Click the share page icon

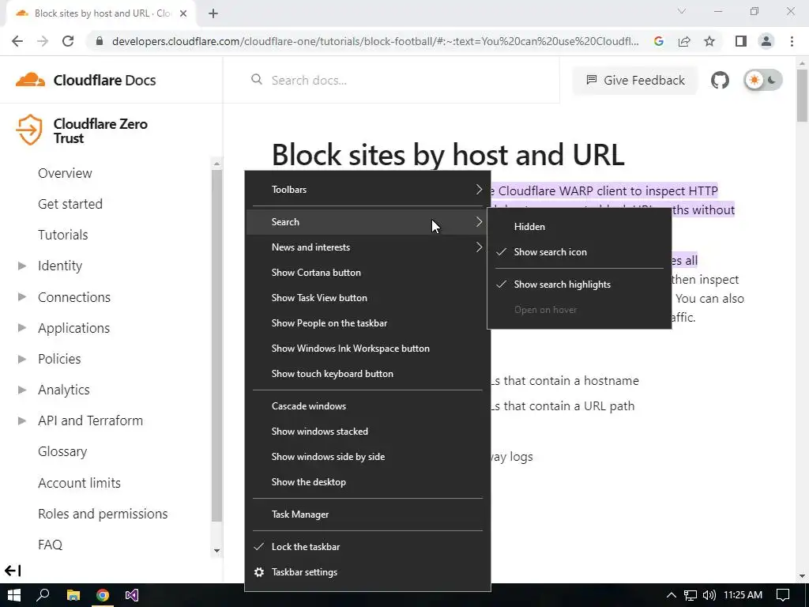[684, 41]
